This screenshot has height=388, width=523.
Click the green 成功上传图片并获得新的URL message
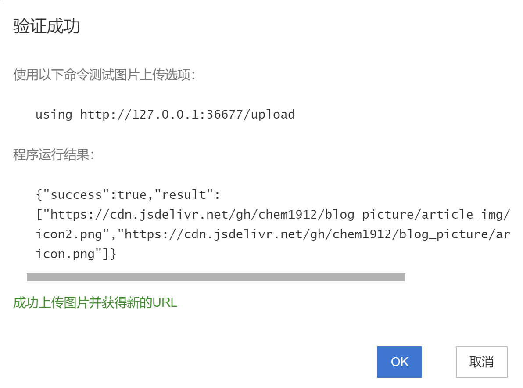pos(95,302)
